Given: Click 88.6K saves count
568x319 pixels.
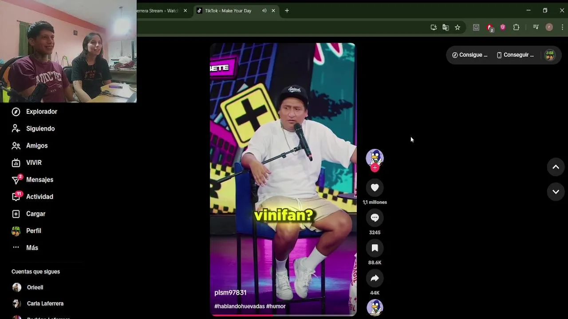Looking at the screenshot, I should click(375, 263).
